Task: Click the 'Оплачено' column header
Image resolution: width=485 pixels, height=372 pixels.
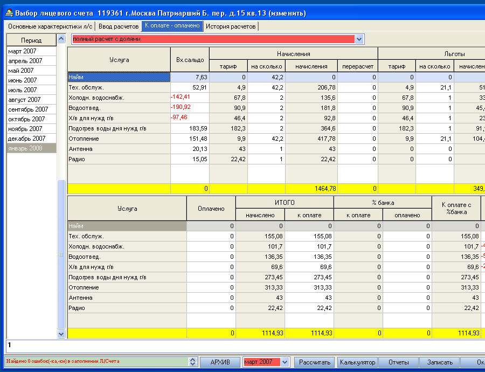Action: (x=211, y=209)
